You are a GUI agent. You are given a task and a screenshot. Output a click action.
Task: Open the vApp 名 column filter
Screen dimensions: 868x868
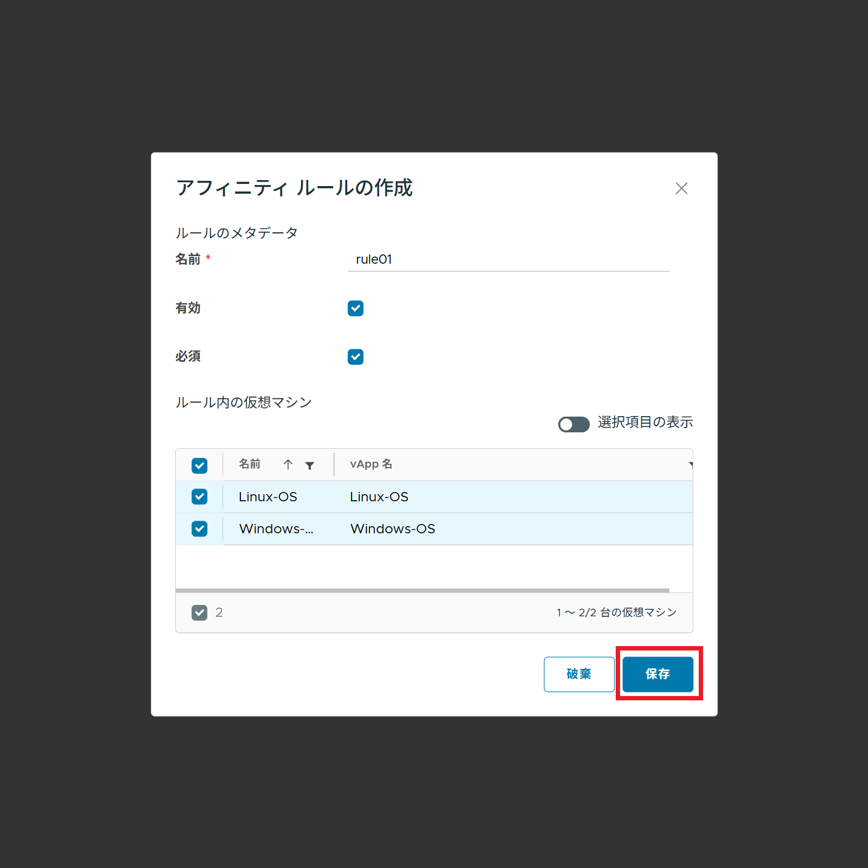[x=690, y=464]
